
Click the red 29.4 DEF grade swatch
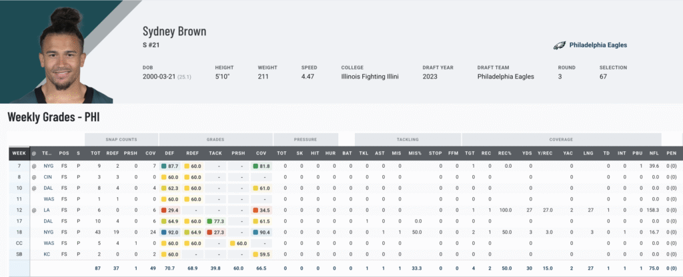coord(164,209)
